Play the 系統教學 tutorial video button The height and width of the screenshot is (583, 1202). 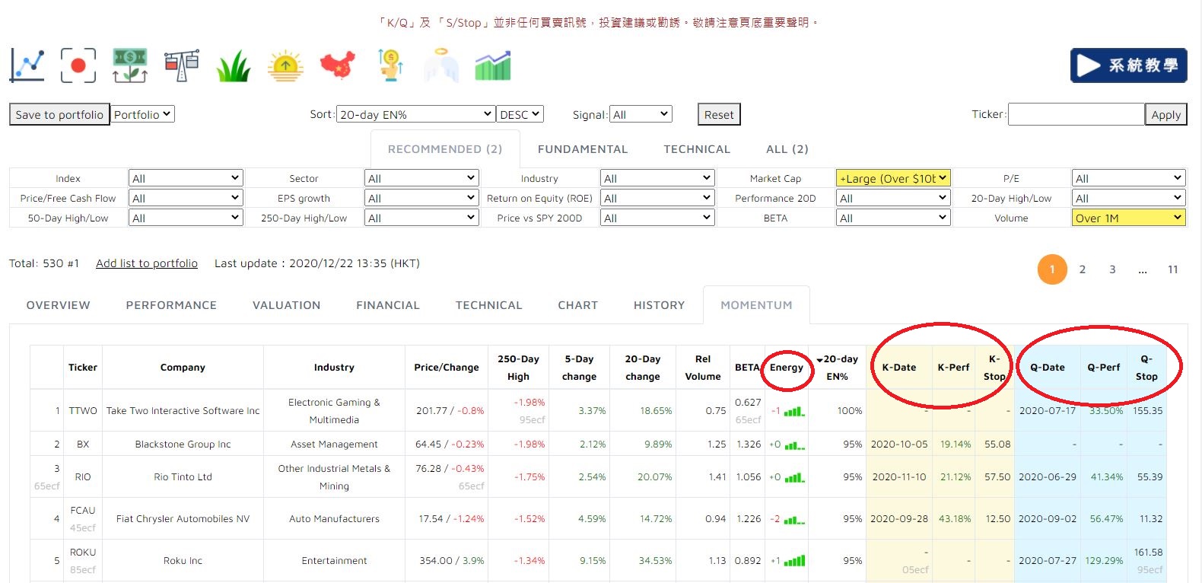pos(1128,65)
